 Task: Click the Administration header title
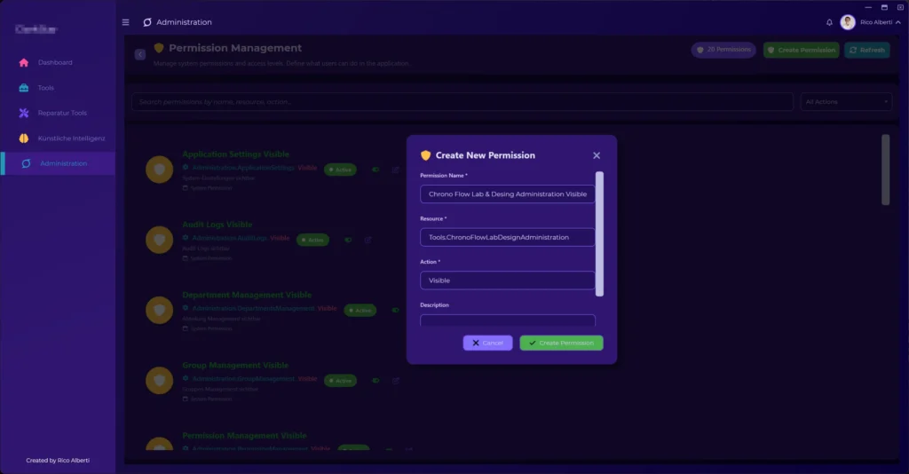point(184,22)
